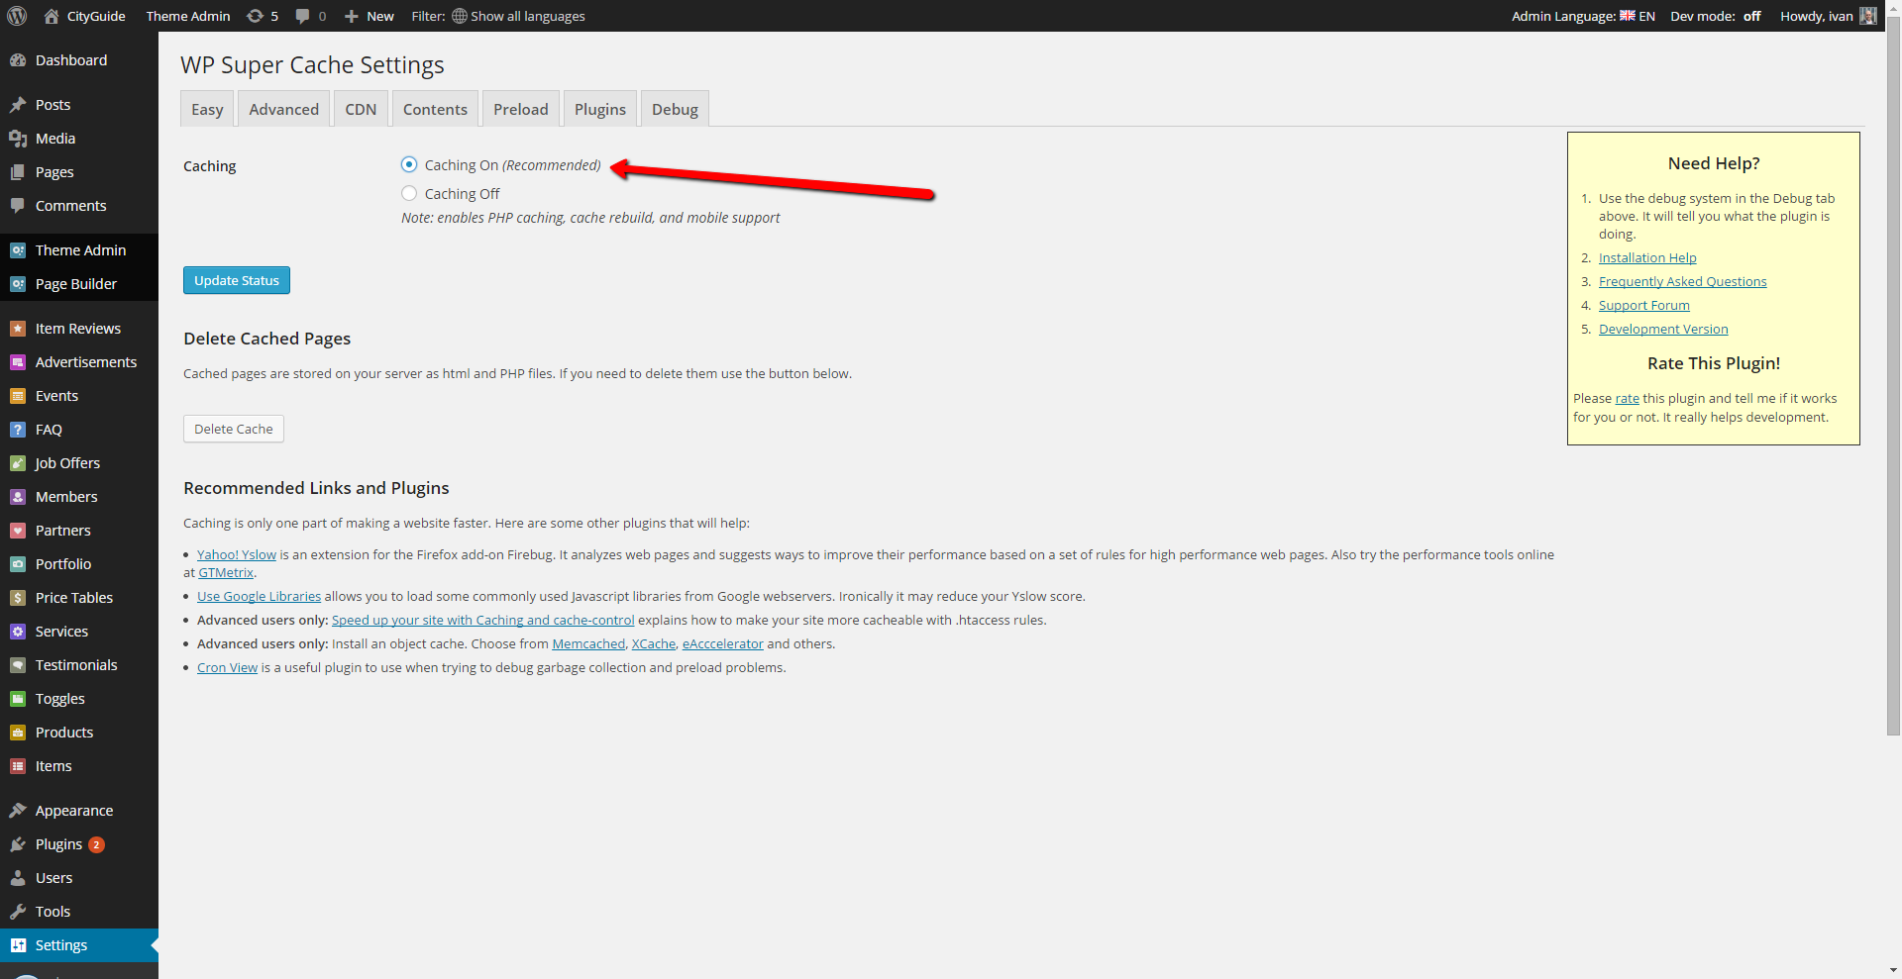
Task: Click the Theme Admin icon in sidebar
Action: [x=18, y=250]
